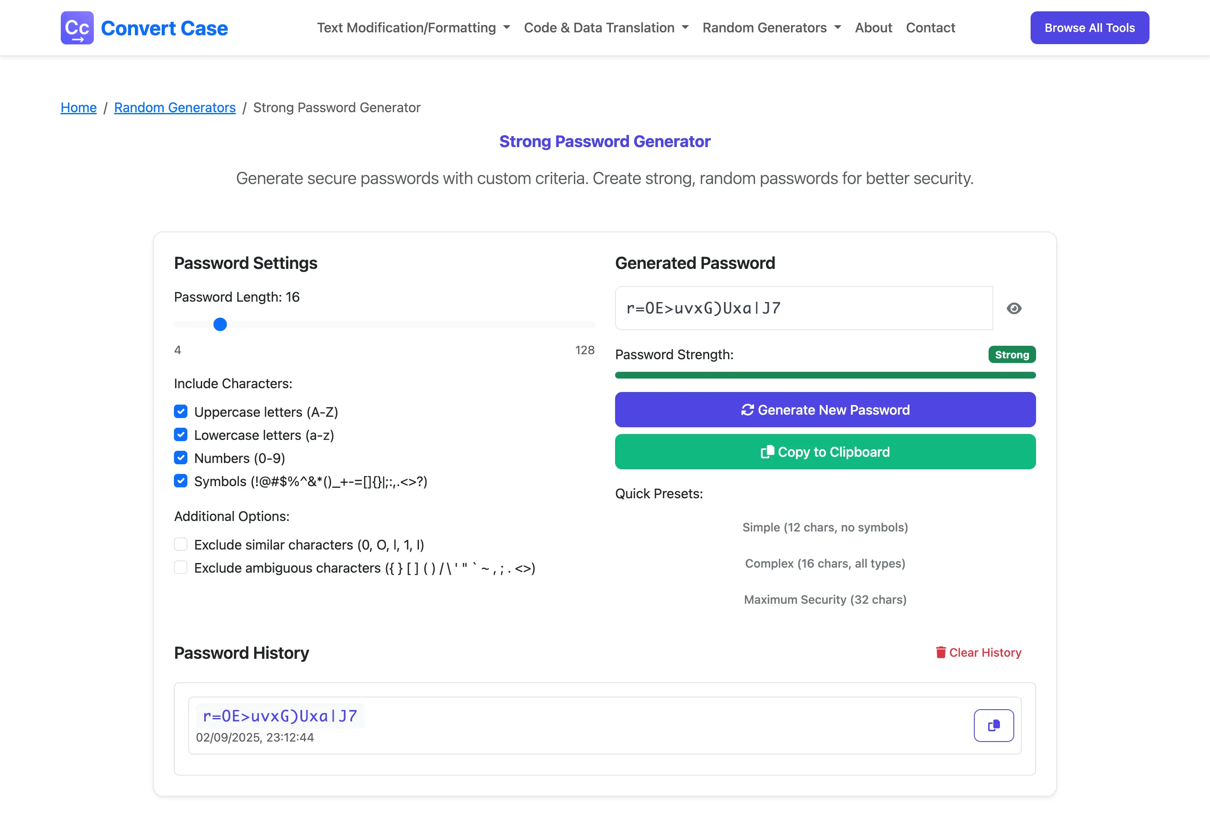Uncheck the Symbols checkbox
Image resolution: width=1210 pixels, height=826 pixels.
(x=181, y=481)
